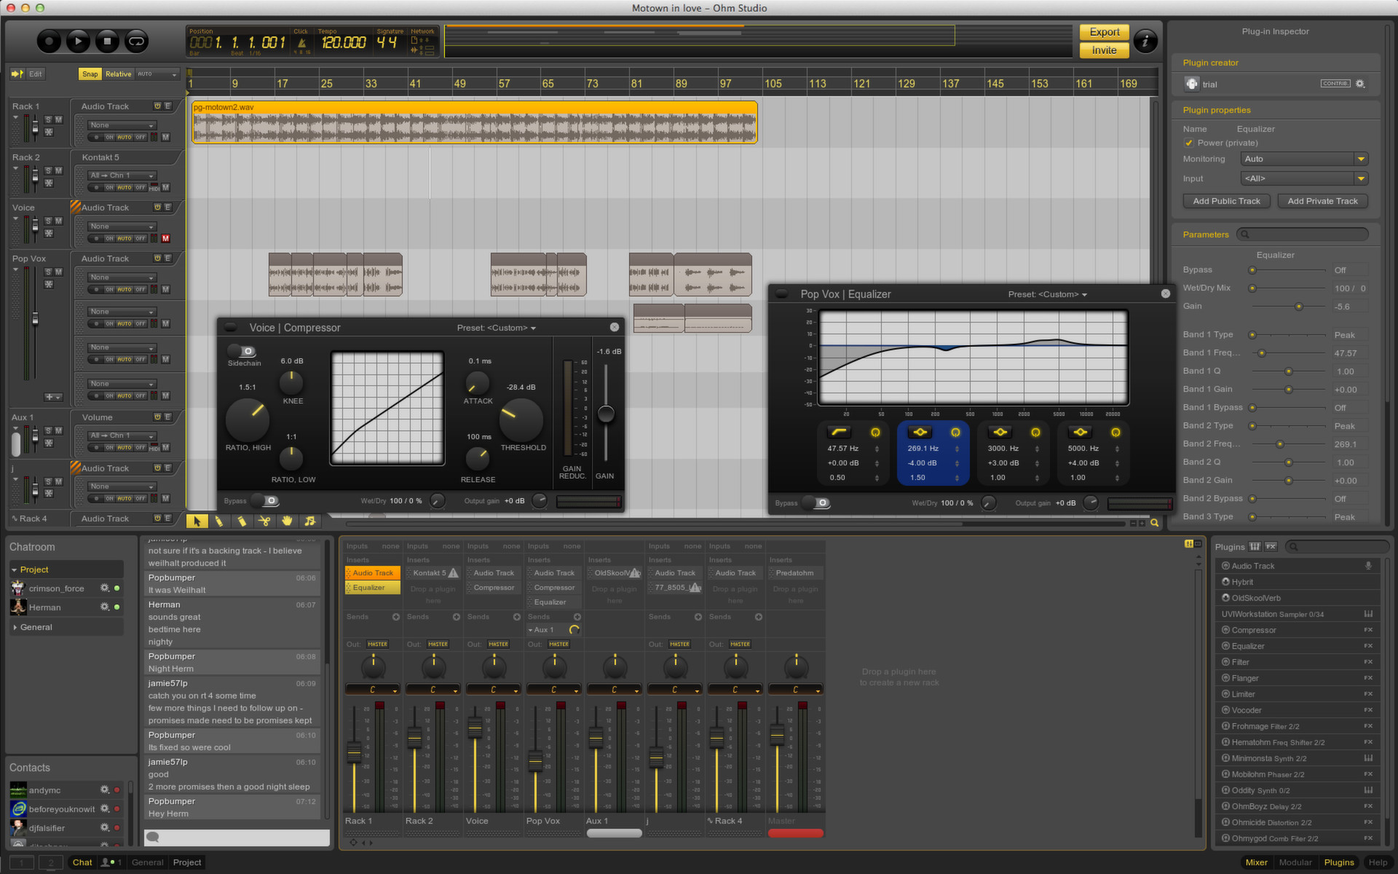The width and height of the screenshot is (1398, 874).
Task: Click the magnifier icon below the timeline
Action: coord(1154,523)
